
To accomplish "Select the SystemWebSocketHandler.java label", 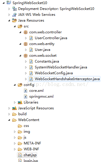I will pyautogui.click(x=61, y=67).
